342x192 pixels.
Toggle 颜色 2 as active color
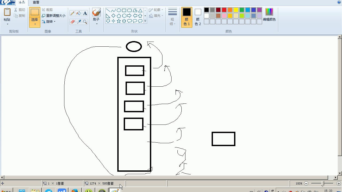[198, 17]
